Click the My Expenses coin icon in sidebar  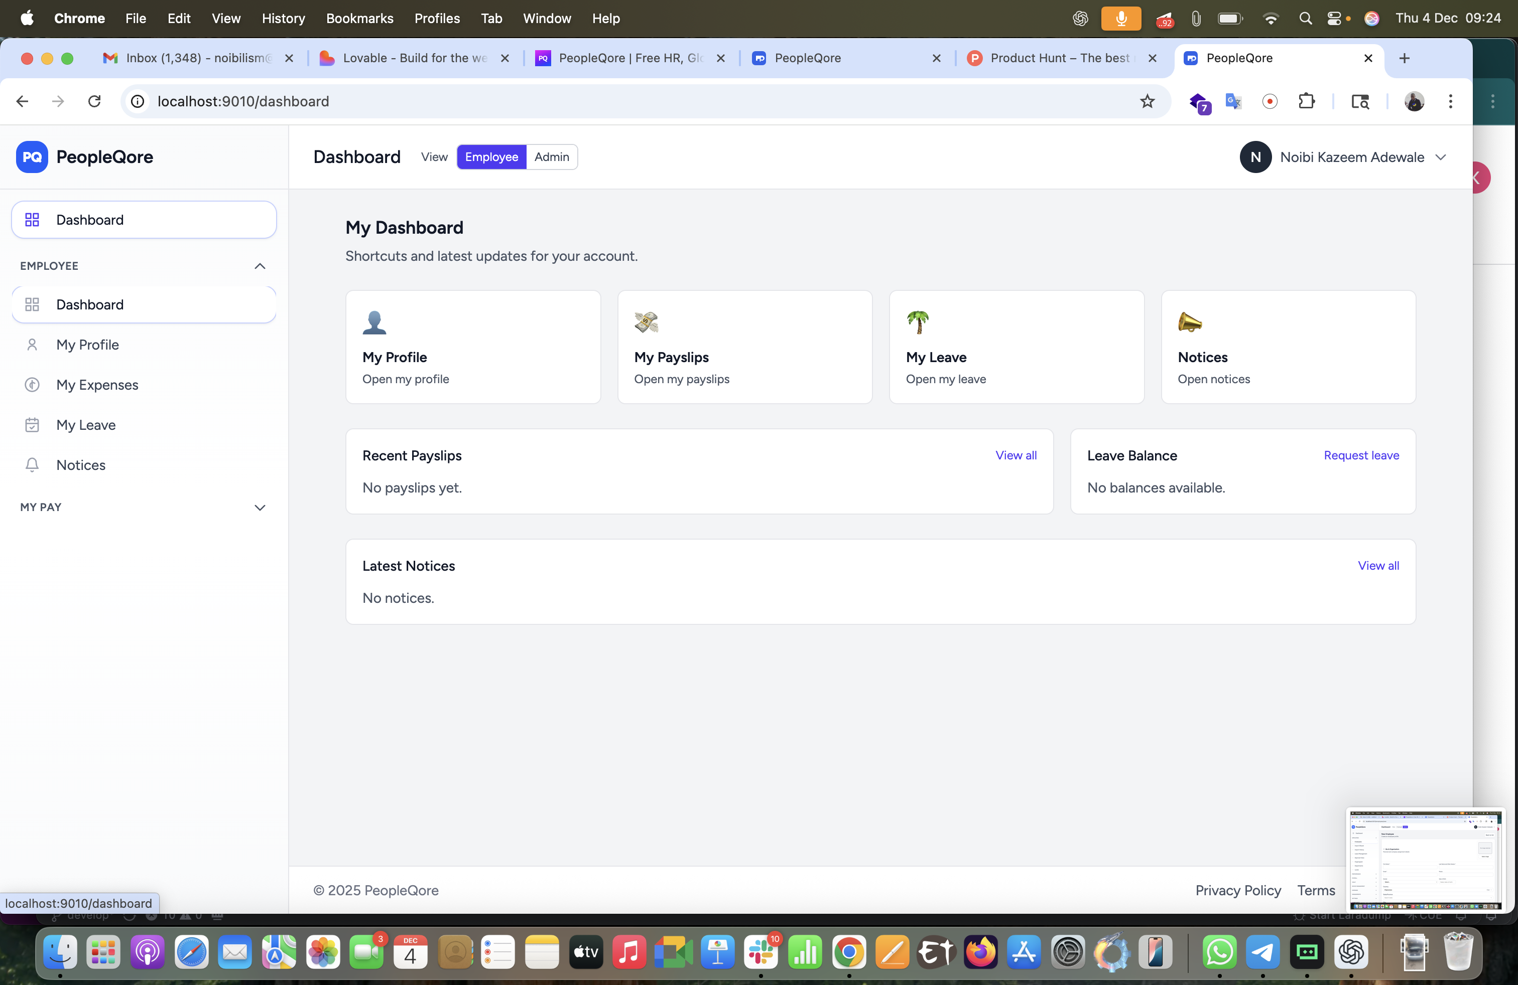coord(32,385)
